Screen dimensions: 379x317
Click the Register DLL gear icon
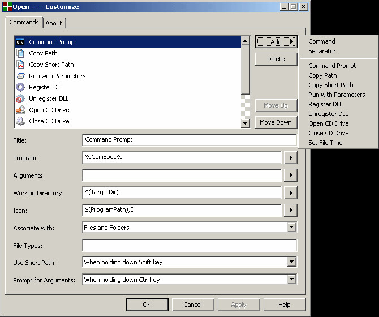20,87
